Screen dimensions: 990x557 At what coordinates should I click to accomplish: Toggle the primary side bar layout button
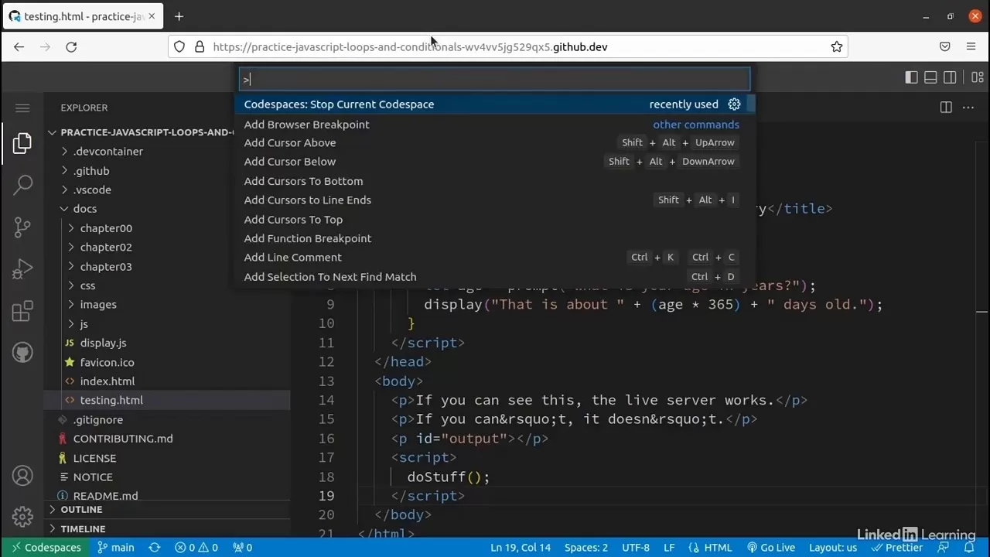coord(911,77)
